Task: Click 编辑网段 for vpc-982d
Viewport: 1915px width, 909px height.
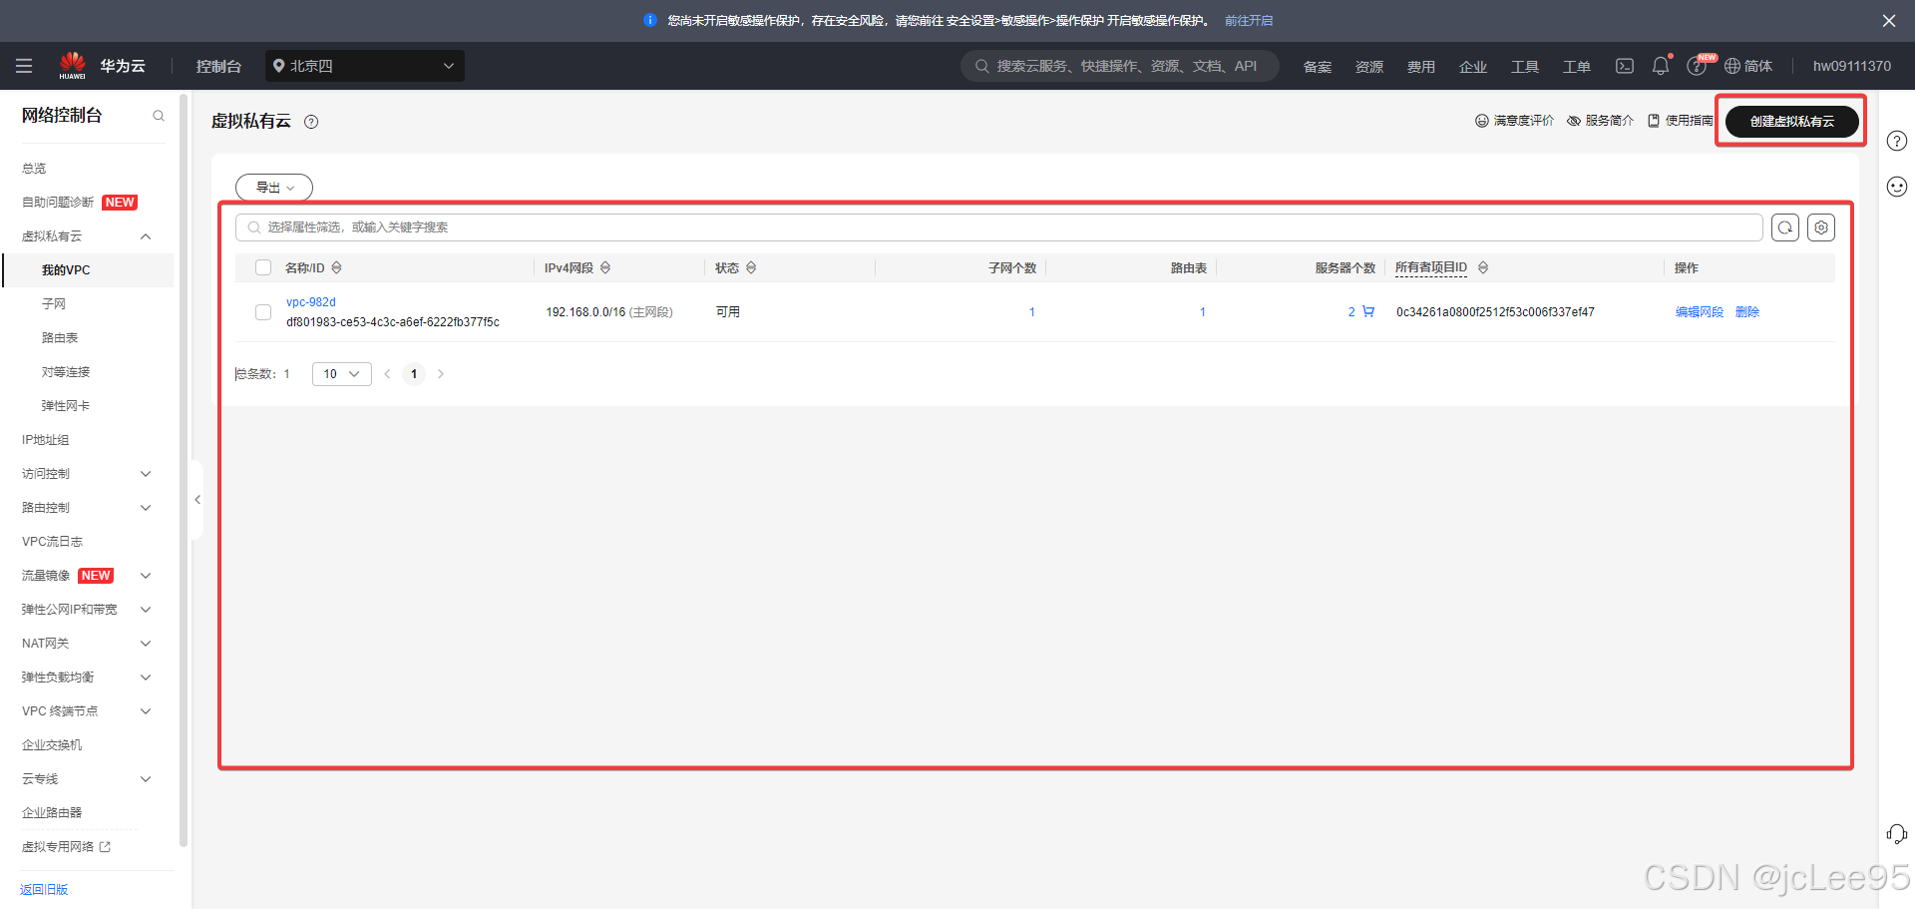Action: tap(1700, 312)
